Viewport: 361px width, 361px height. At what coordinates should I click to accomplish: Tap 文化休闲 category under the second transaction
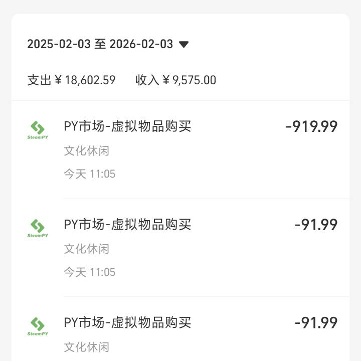point(86,249)
